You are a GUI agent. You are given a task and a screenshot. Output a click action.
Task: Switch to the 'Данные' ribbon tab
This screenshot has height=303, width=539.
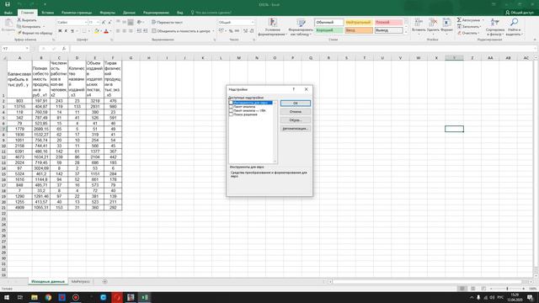click(129, 13)
